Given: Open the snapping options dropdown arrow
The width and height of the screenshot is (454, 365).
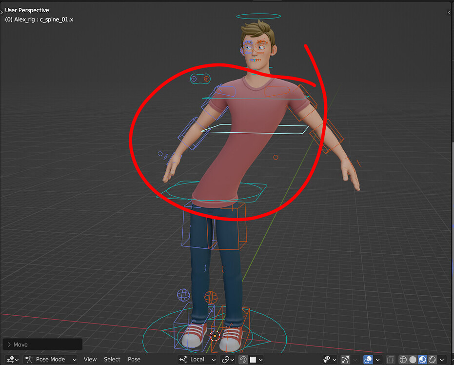Looking at the screenshot, I should point(260,360).
